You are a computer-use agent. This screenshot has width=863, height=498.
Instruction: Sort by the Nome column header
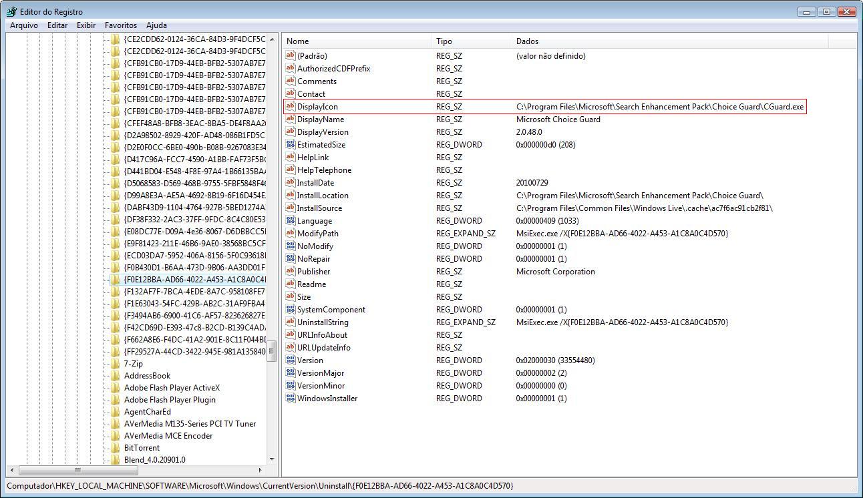[357, 41]
